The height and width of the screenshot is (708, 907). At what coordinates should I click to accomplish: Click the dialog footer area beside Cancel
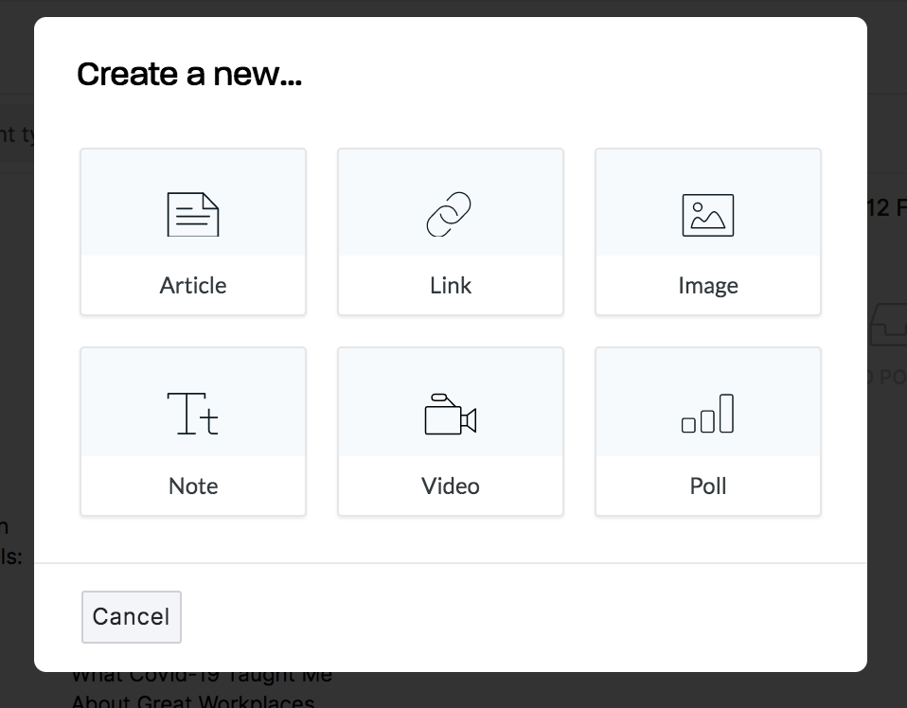(x=521, y=616)
